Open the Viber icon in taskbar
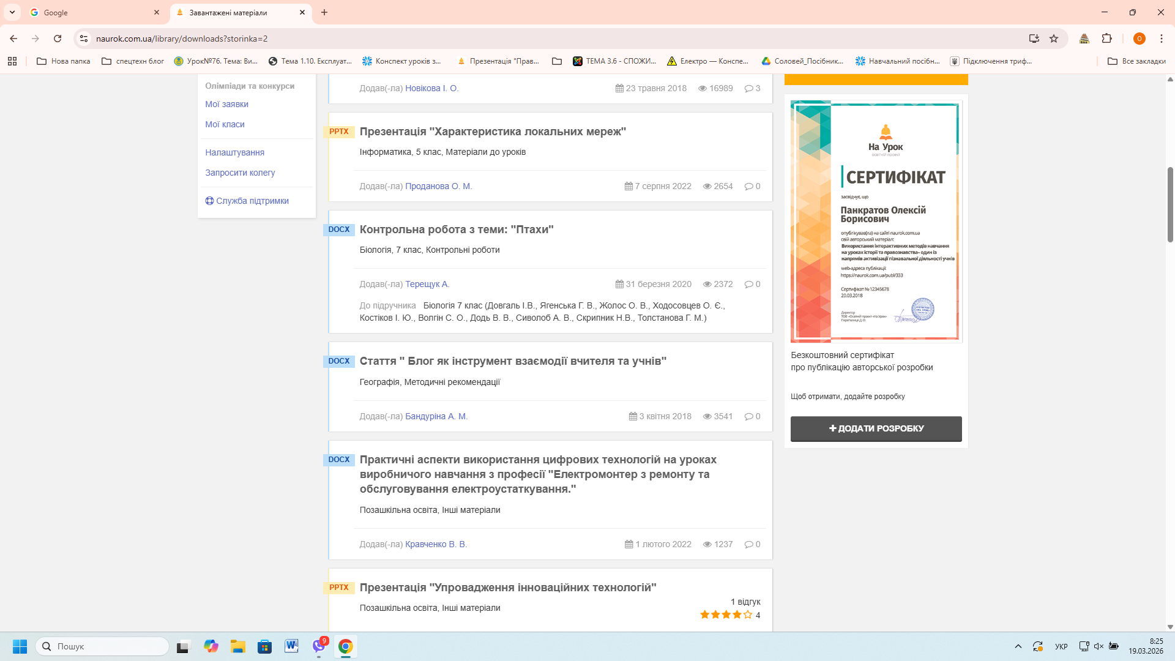The height and width of the screenshot is (661, 1175). tap(319, 646)
